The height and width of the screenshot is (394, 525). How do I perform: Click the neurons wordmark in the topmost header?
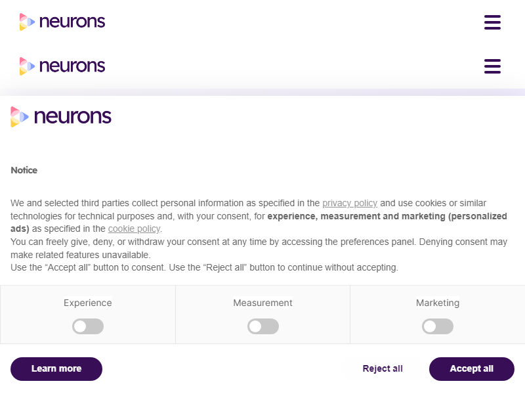72,22
